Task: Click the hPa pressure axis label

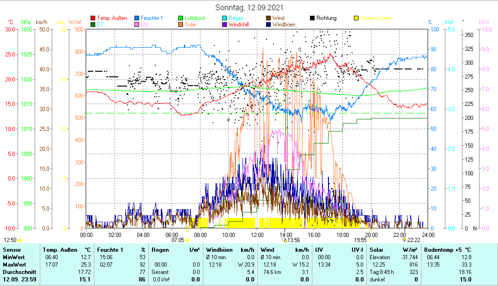Action: [x=26, y=22]
